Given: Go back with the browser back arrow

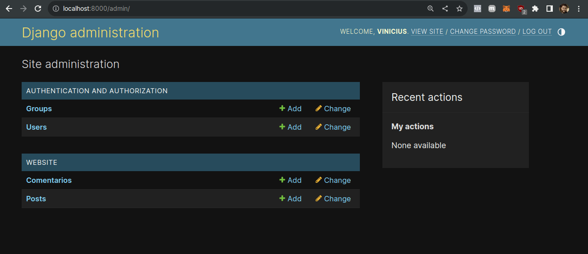Looking at the screenshot, I should 9,9.
